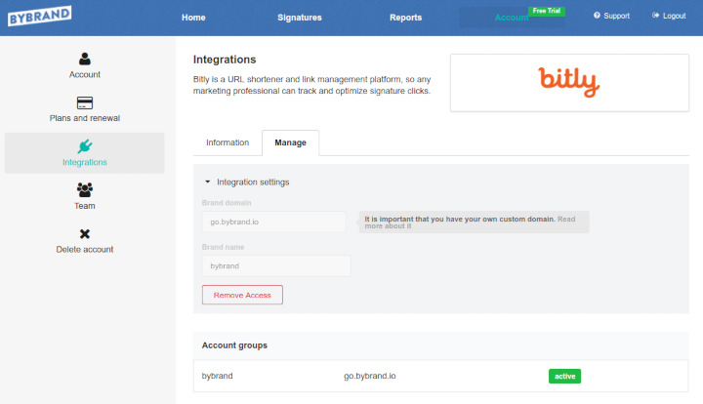703x404 pixels.
Task: Click the Integration settings label
Action: [x=253, y=182]
